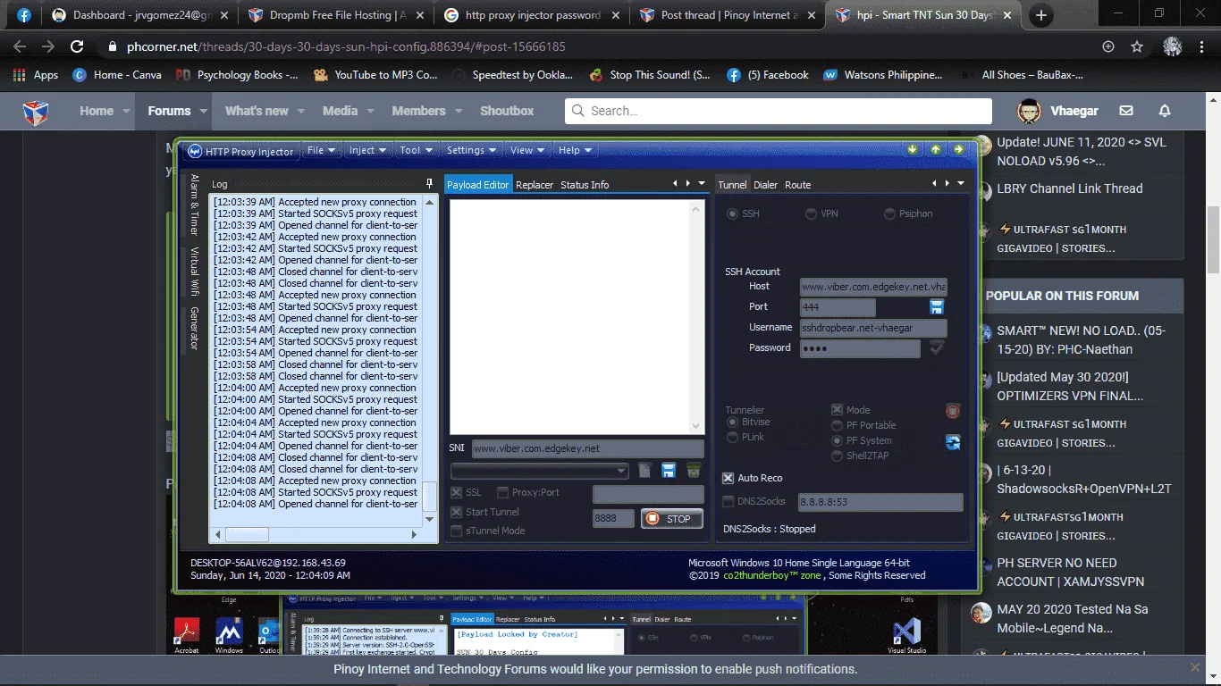Open tab list dropdown arrow of Tunnel panel
The image size is (1221, 686).
(961, 184)
